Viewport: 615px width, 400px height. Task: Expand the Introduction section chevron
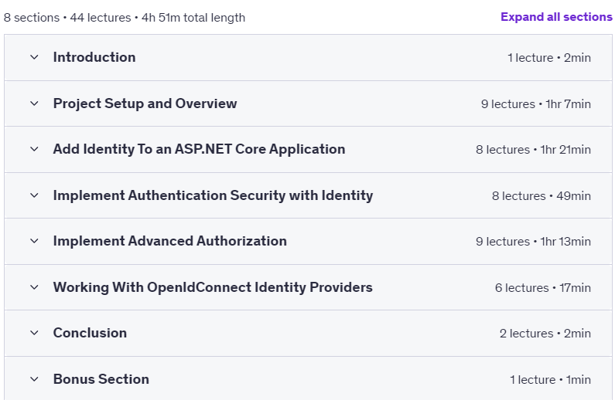point(34,57)
